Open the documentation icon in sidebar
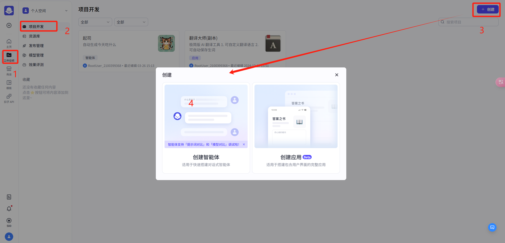Viewport: 505px width, 243px height. point(9,197)
